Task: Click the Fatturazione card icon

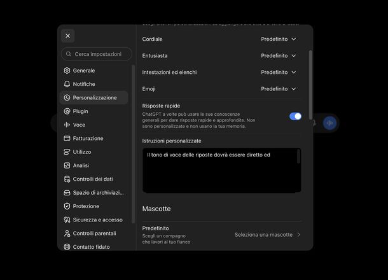Action: tap(67, 138)
